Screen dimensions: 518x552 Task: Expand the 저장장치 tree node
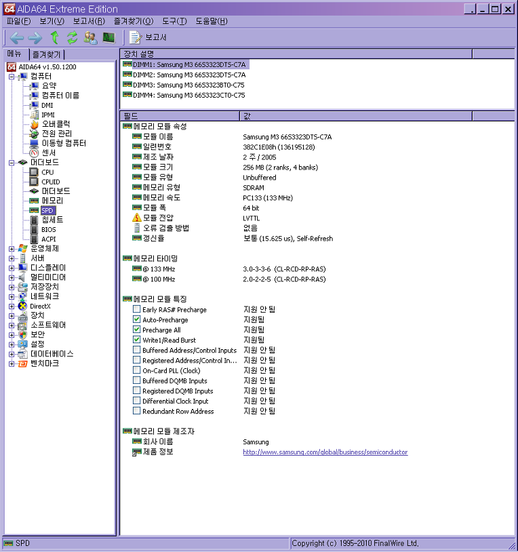coord(12,288)
